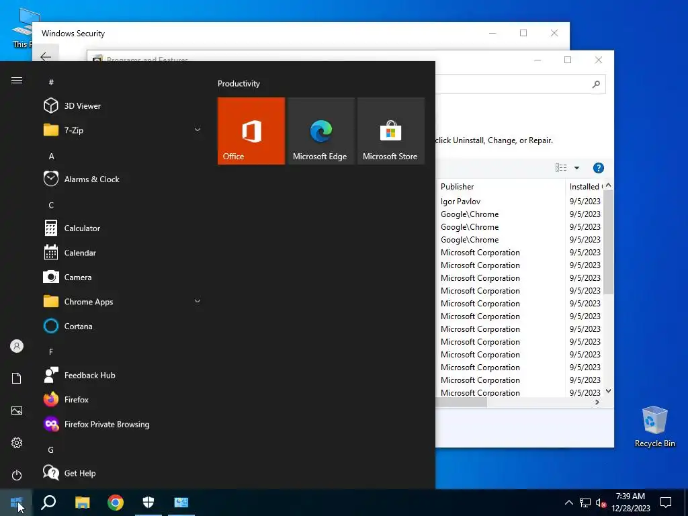The height and width of the screenshot is (516, 688).
Task: Select the Igor Pavlov publisher row
Action: click(x=461, y=202)
